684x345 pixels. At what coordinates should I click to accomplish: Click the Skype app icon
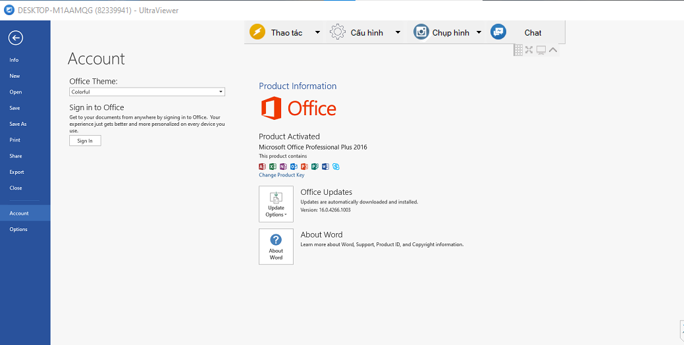pyautogui.click(x=336, y=166)
